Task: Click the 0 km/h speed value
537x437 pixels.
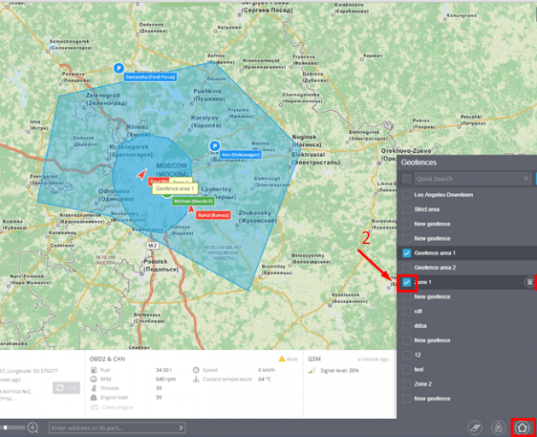Action: tap(266, 370)
